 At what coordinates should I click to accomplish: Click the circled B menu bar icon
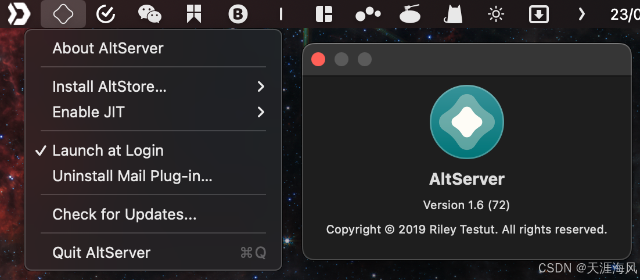238,15
